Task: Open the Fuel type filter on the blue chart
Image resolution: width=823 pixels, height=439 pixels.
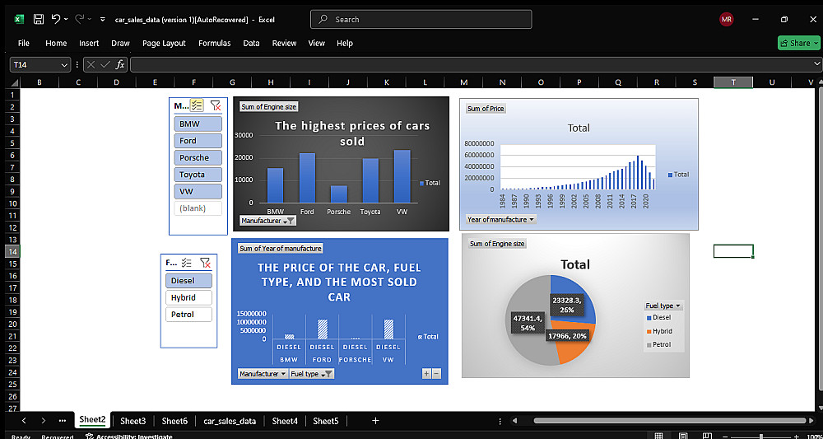Action: click(x=312, y=374)
